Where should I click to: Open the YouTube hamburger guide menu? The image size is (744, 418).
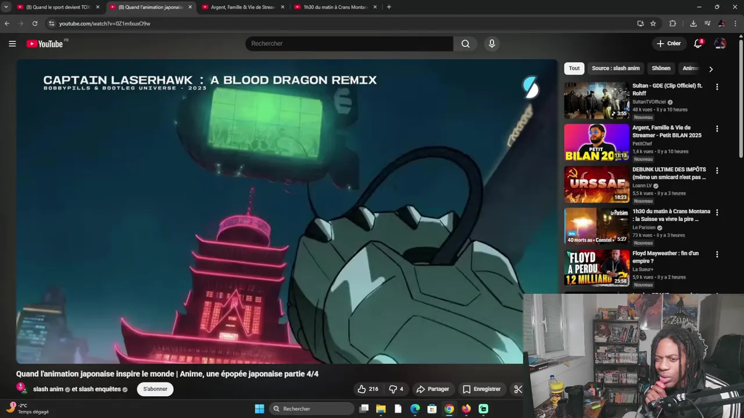coord(12,44)
